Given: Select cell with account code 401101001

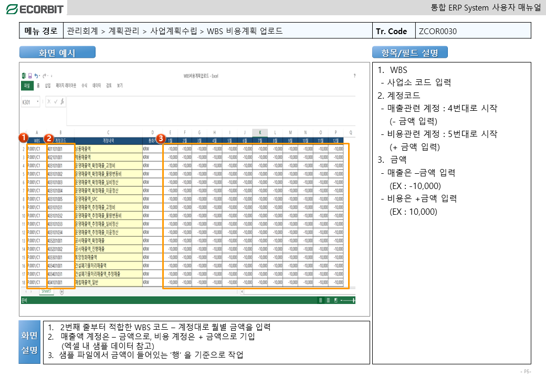Looking at the screenshot, I should (x=60, y=149).
